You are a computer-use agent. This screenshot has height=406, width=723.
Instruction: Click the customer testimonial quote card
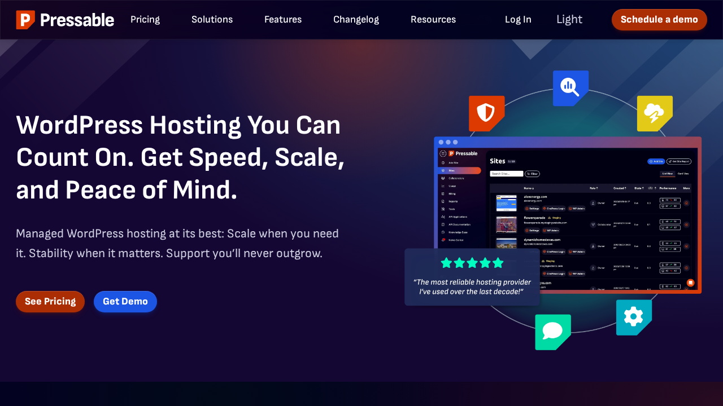pos(472,286)
